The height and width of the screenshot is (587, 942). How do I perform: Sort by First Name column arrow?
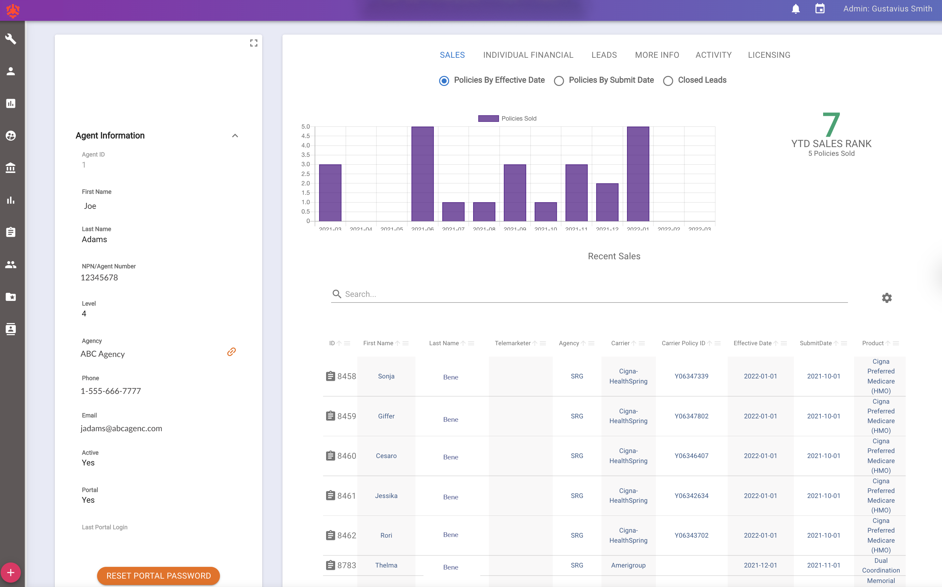[397, 343]
